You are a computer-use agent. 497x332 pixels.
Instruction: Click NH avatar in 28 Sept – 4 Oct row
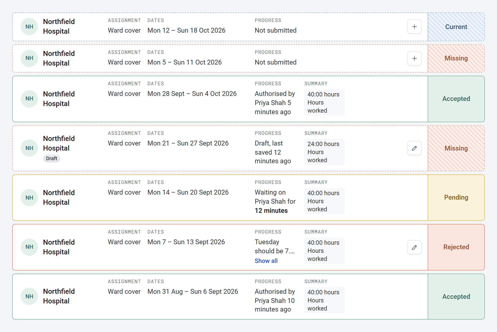pyautogui.click(x=29, y=99)
